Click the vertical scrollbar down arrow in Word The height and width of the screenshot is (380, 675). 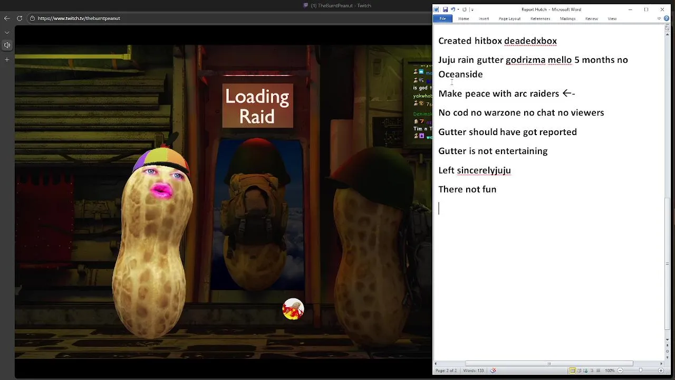coord(668,339)
